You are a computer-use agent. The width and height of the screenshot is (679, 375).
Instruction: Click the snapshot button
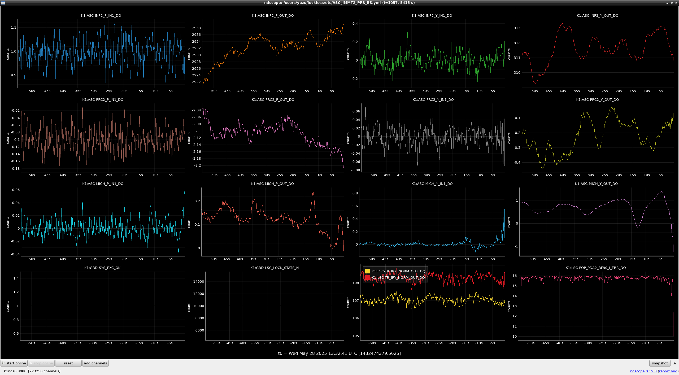tap(660, 363)
